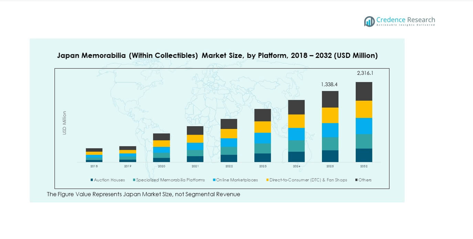Click the 2,316.1 data label
Screen dimensions: 473x239
(x=365, y=73)
